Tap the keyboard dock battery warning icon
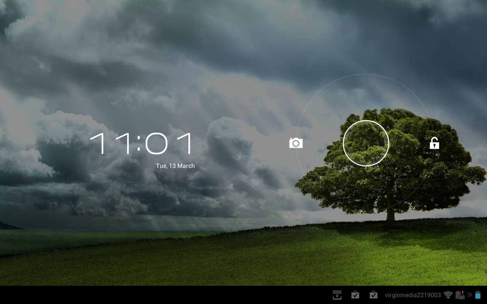487x304 pixels. (460, 295)
